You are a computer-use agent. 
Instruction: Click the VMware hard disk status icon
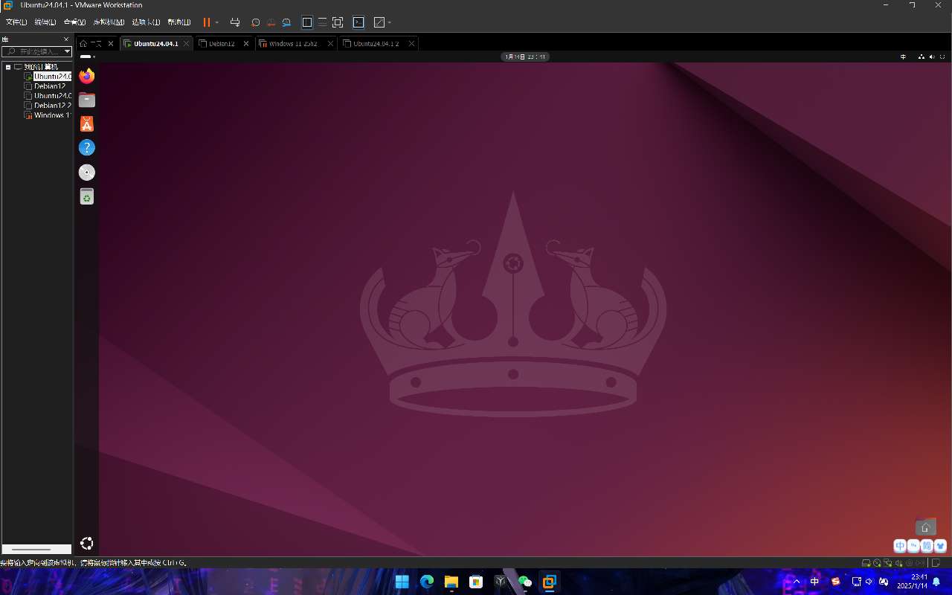[x=866, y=563]
